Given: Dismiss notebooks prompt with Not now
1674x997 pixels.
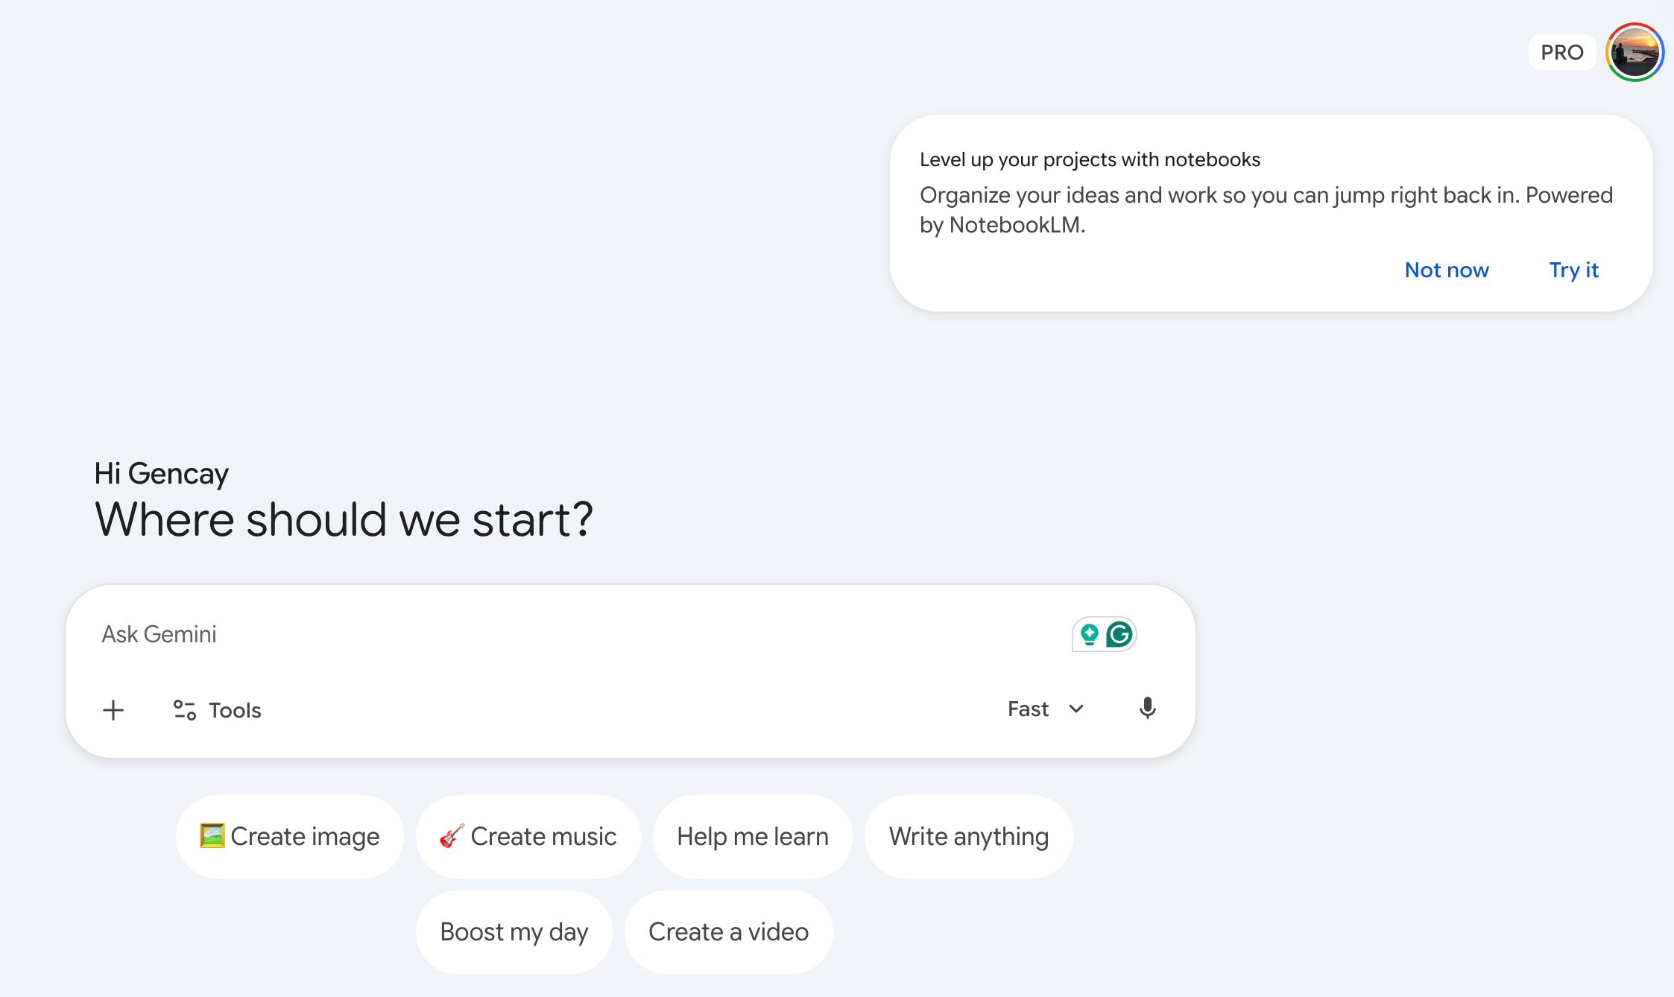Looking at the screenshot, I should pyautogui.click(x=1446, y=270).
